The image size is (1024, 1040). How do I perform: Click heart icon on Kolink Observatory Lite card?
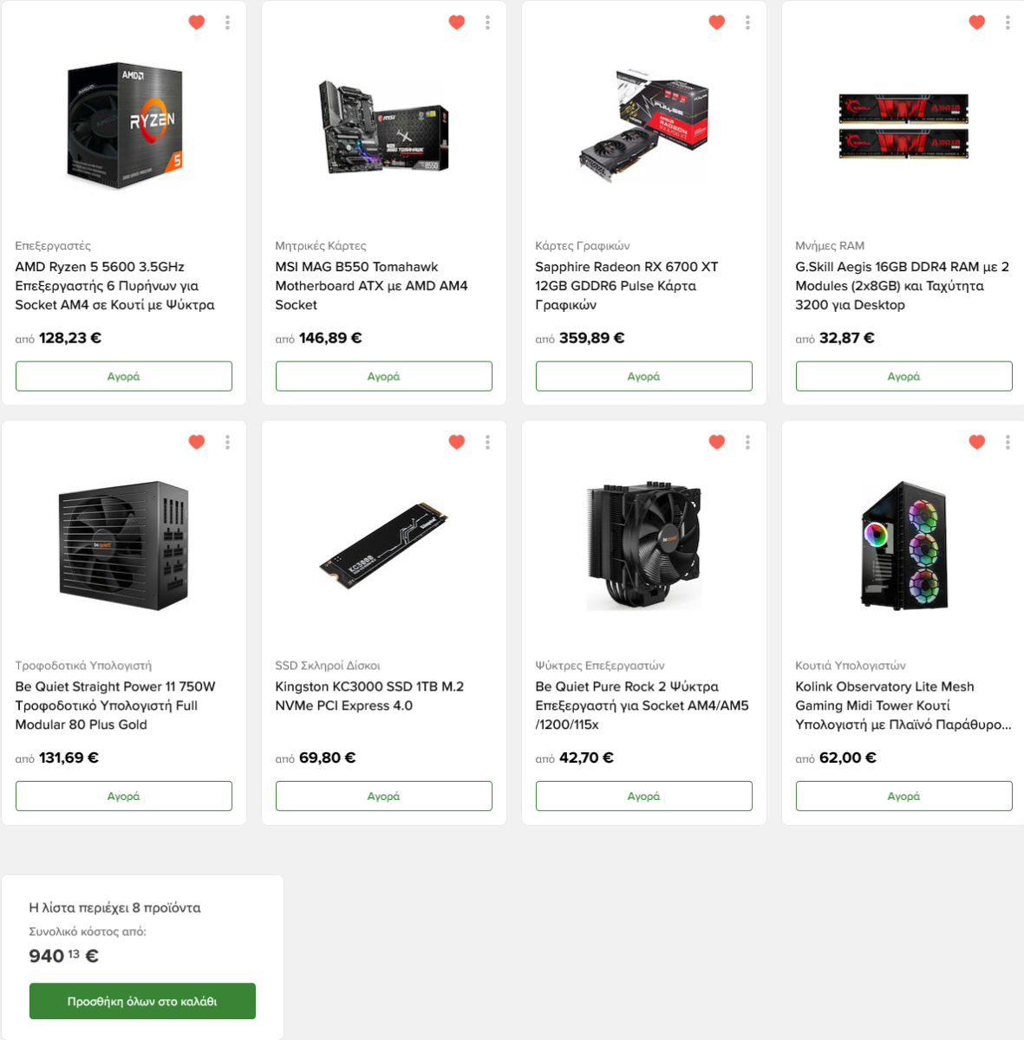tap(977, 442)
